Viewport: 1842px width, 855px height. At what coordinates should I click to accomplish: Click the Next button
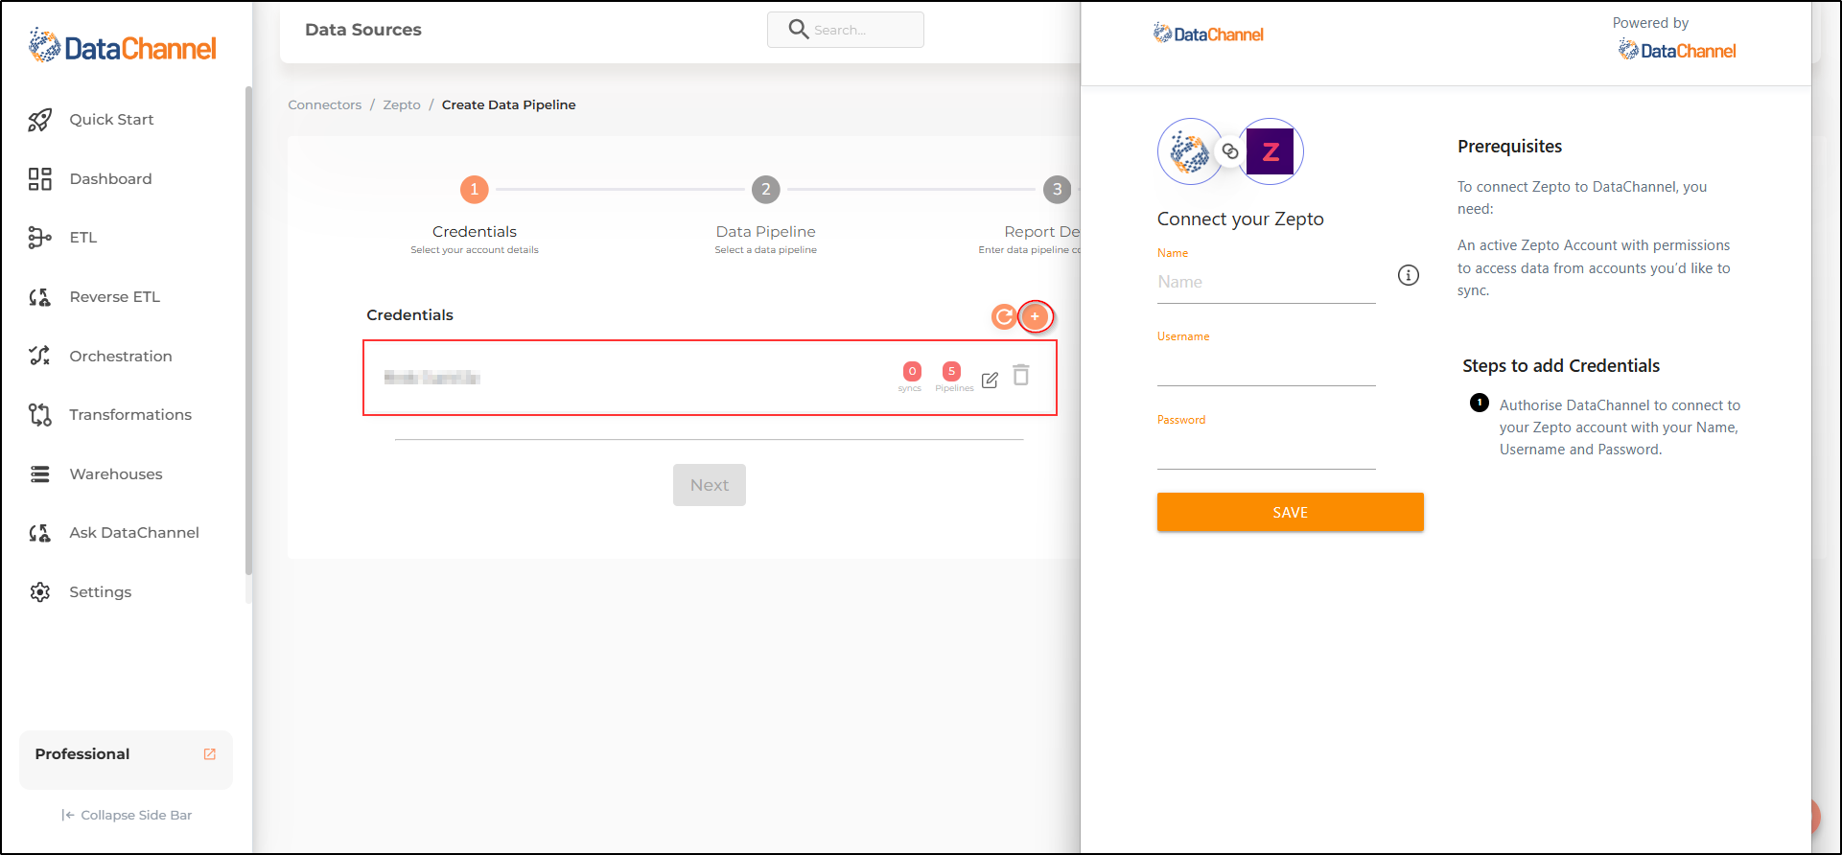click(x=710, y=485)
